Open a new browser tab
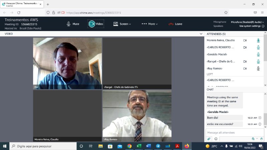 pyautogui.click(x=48, y=4)
